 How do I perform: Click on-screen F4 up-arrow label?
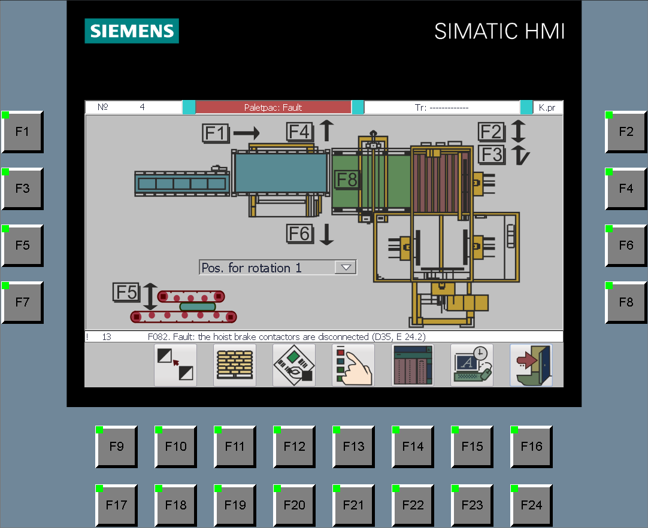310,131
